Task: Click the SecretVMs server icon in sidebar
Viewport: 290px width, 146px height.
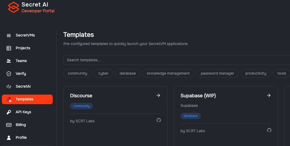Action: coord(9,35)
